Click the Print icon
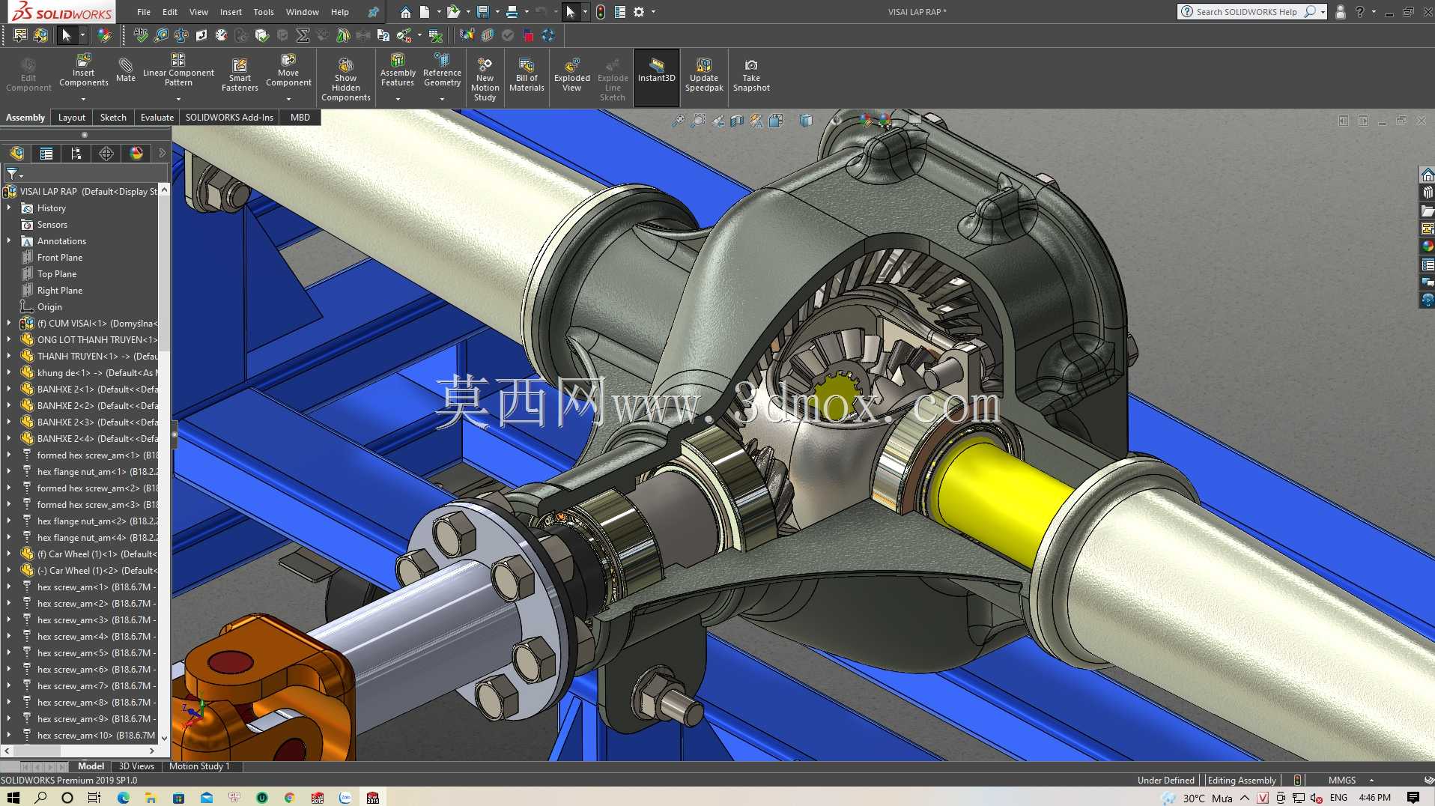The width and height of the screenshot is (1435, 806). coord(512,12)
